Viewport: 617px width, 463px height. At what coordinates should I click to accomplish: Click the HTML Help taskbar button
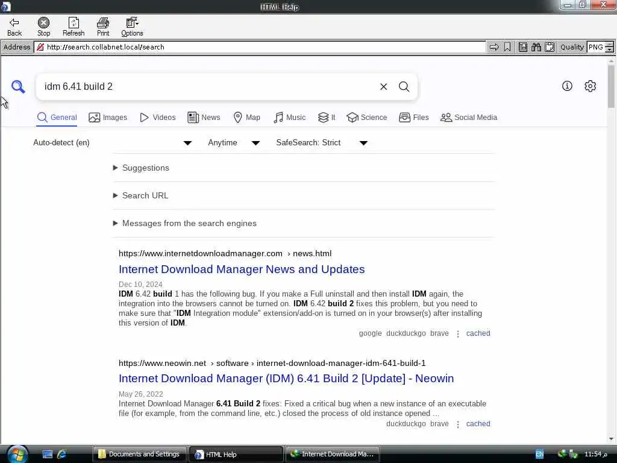point(236,455)
